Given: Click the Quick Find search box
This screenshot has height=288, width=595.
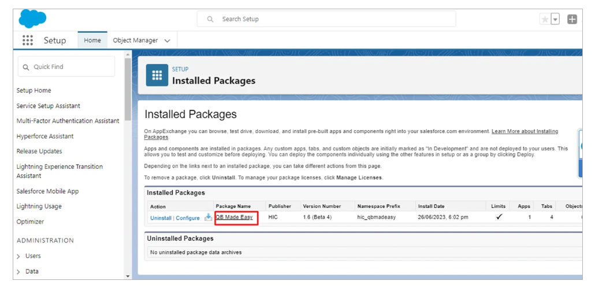Looking at the screenshot, I should tap(66, 67).
